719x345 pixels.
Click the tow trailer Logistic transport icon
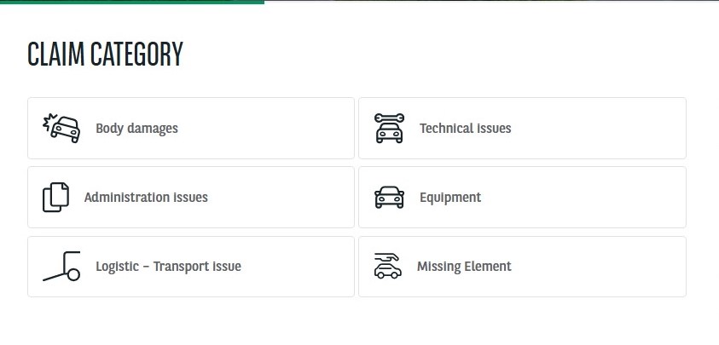click(x=61, y=267)
